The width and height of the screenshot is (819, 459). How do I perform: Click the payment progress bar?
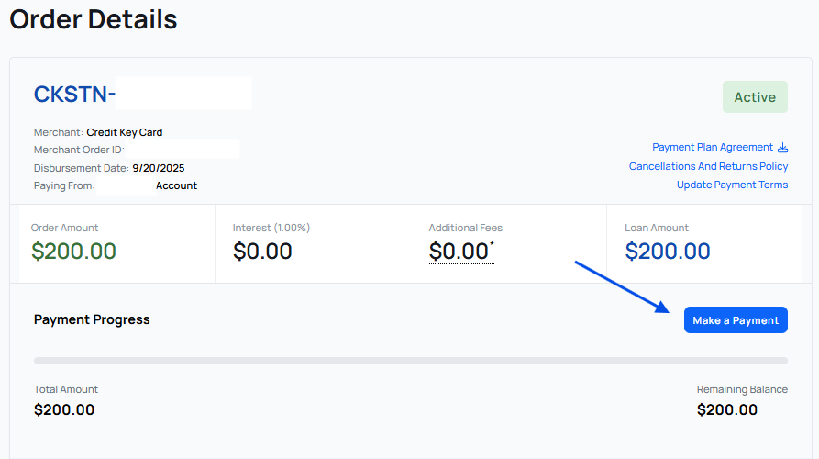pyautogui.click(x=410, y=361)
